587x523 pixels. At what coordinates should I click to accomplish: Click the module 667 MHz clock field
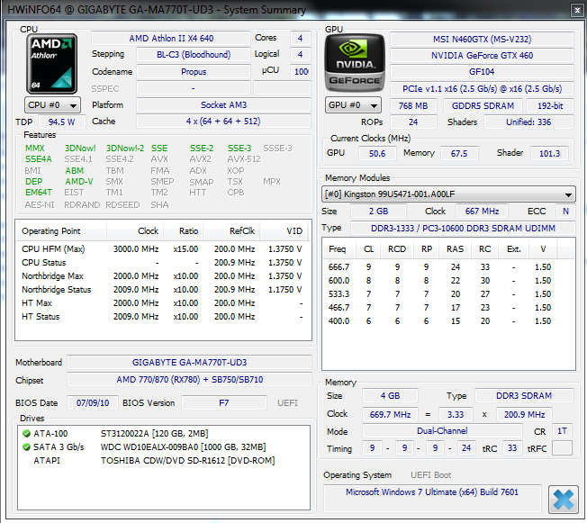point(482,212)
